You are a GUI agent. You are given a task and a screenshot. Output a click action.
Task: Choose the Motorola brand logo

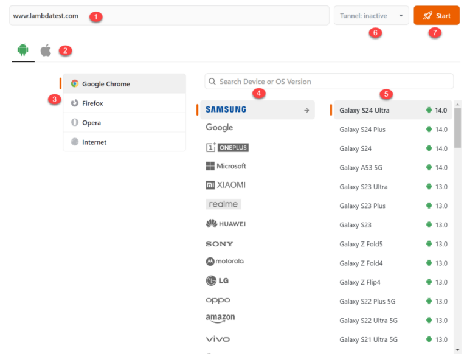tap(224, 262)
